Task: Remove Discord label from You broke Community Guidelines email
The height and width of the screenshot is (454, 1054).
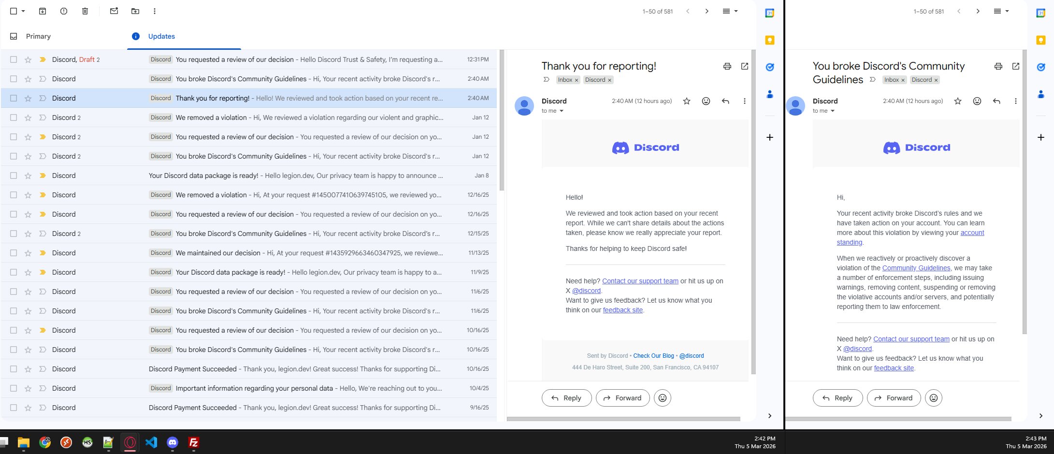Action: tap(936, 80)
